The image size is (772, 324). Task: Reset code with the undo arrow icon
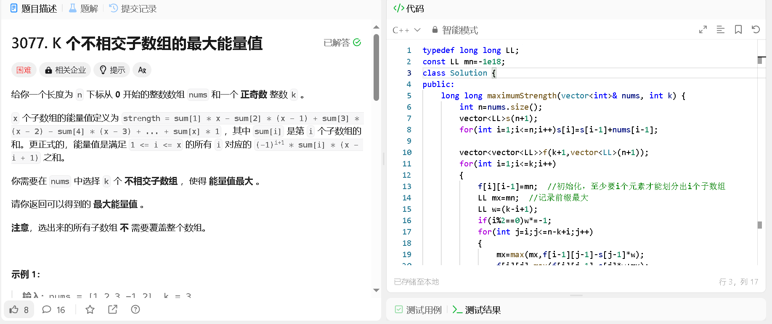coord(756,29)
